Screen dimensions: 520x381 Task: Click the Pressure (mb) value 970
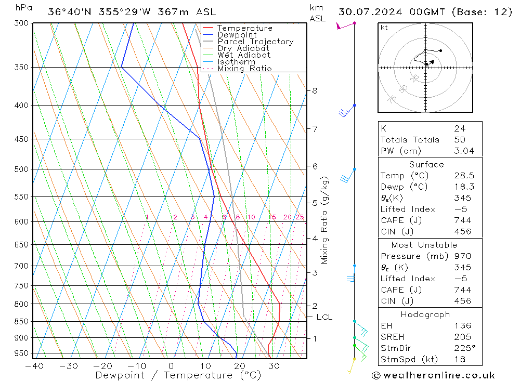coord(463,256)
